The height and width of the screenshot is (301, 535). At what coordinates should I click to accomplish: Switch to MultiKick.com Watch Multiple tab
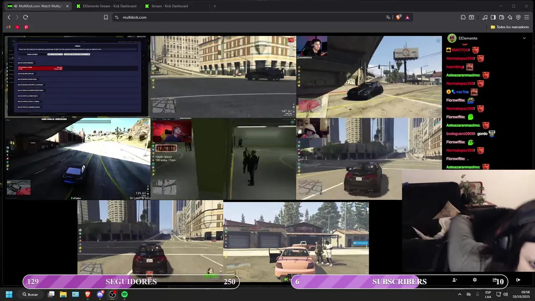coord(38,6)
